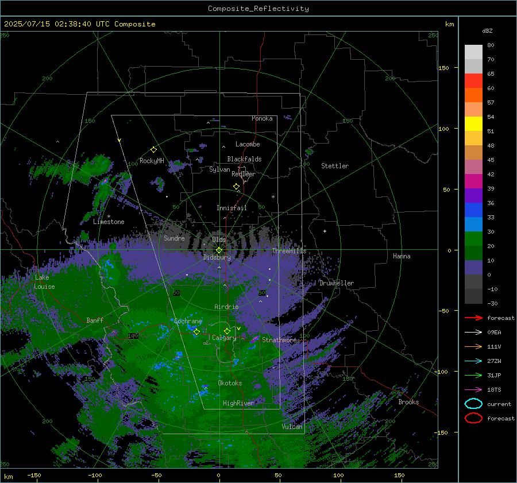Screen dimensions: 517x483
Task: Click the Banff label on map
Action: coord(95,320)
